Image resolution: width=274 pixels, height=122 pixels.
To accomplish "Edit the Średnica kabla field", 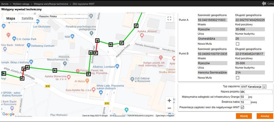I will 246,102.
